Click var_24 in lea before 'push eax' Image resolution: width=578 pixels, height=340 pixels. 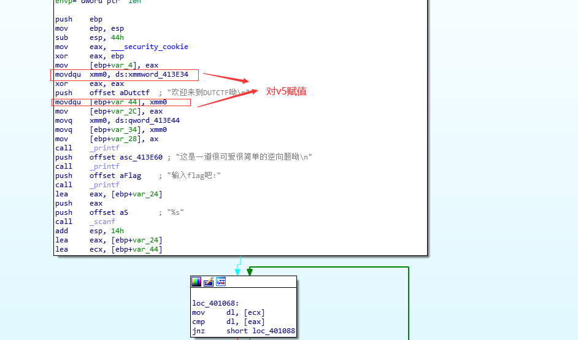[x=145, y=194]
